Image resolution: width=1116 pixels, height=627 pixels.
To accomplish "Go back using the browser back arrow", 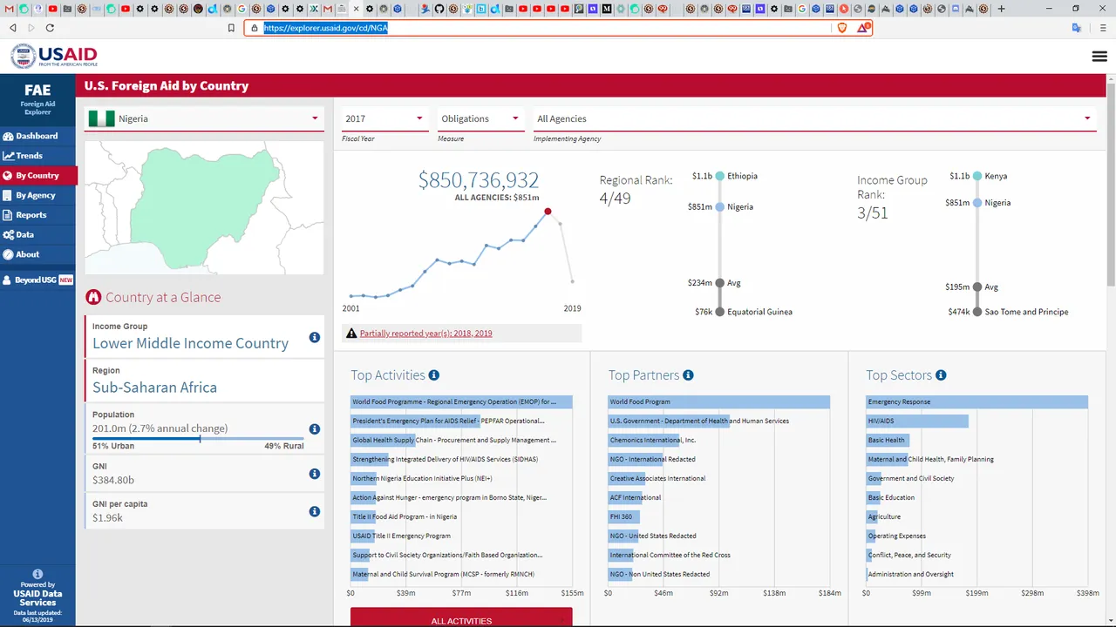I will (x=13, y=28).
